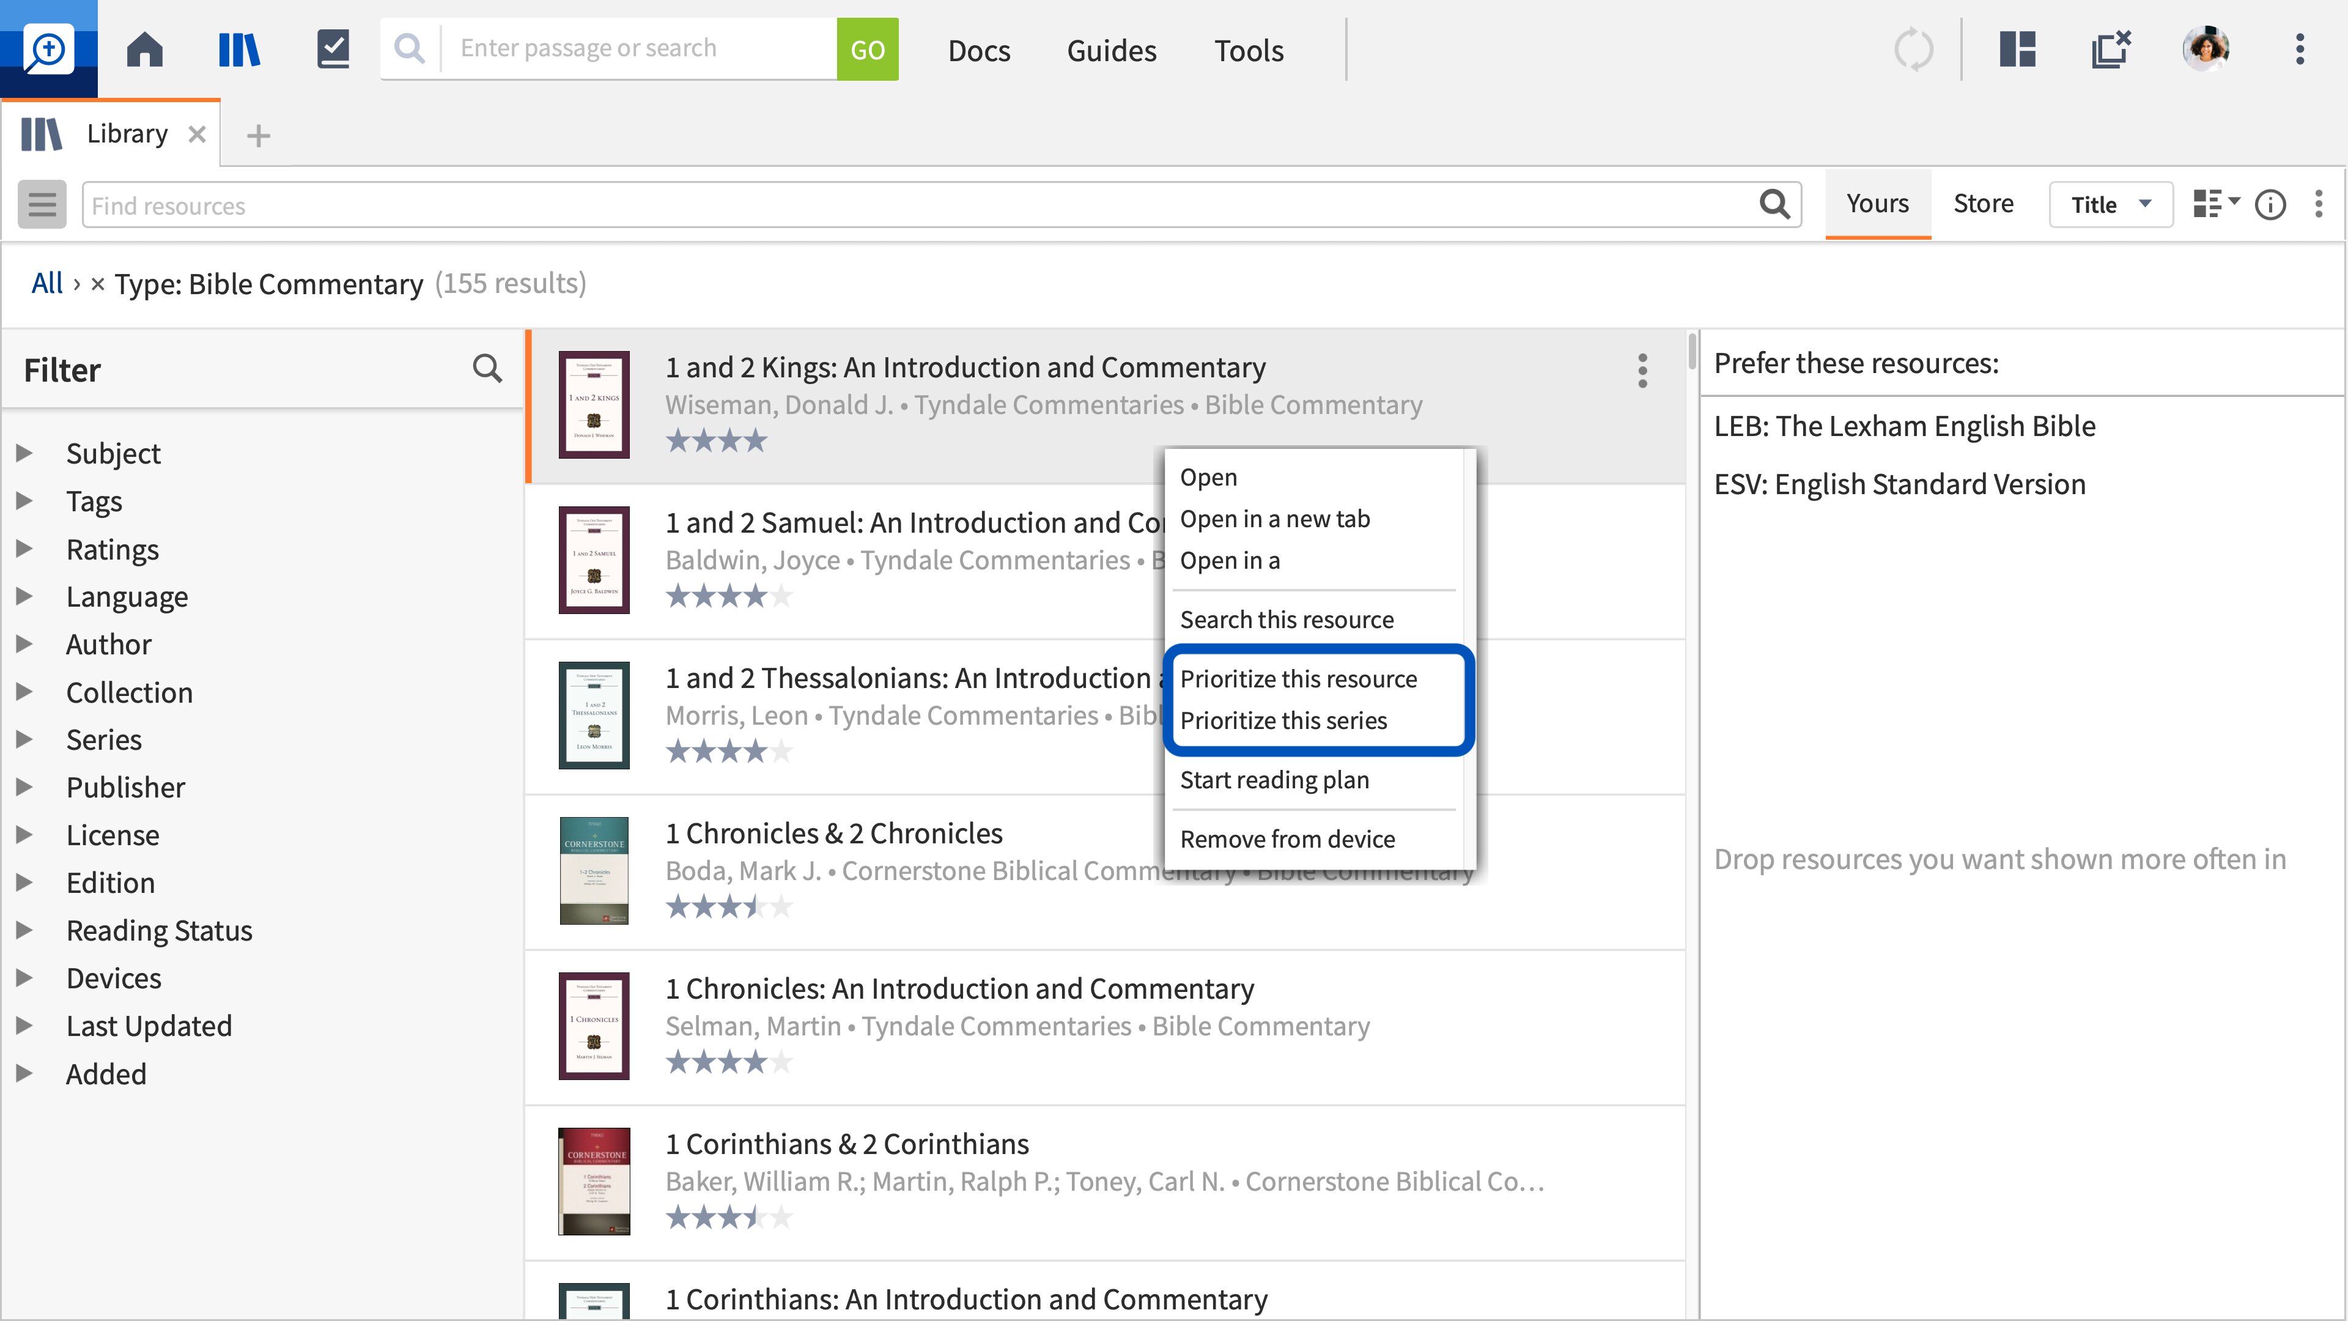
Task: Open 1 Corinthians & 2 Corinthians cover thumbnail
Action: coord(593,1180)
